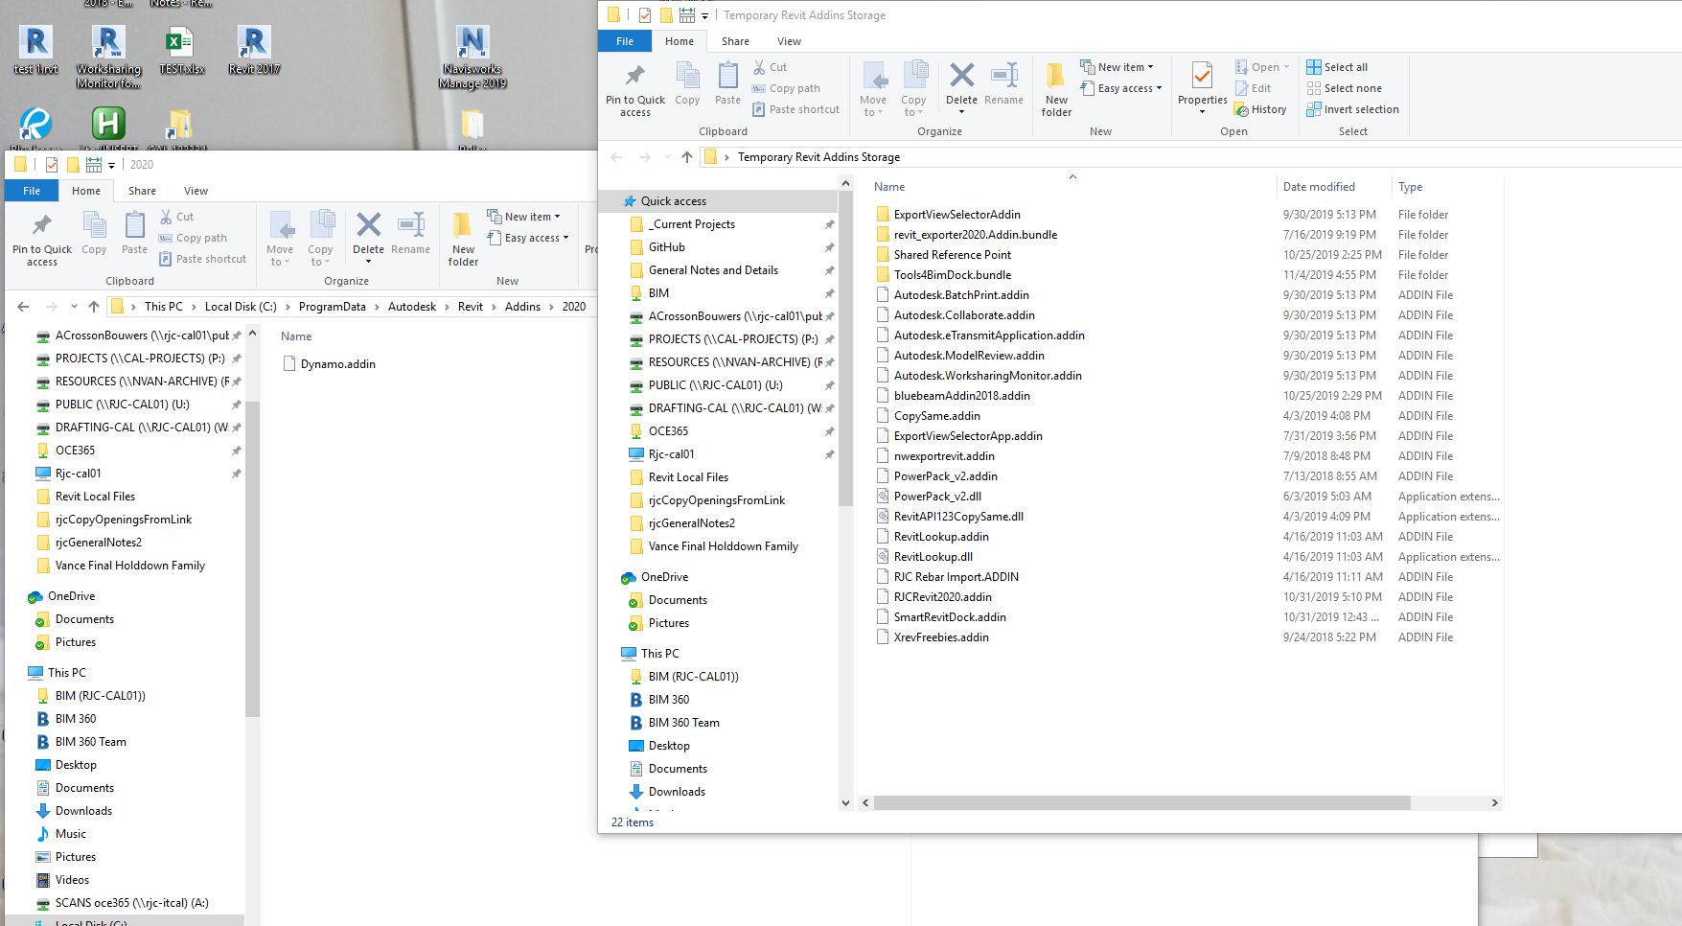Click Edit in the Open group
The image size is (1682, 926).
click(x=1254, y=88)
